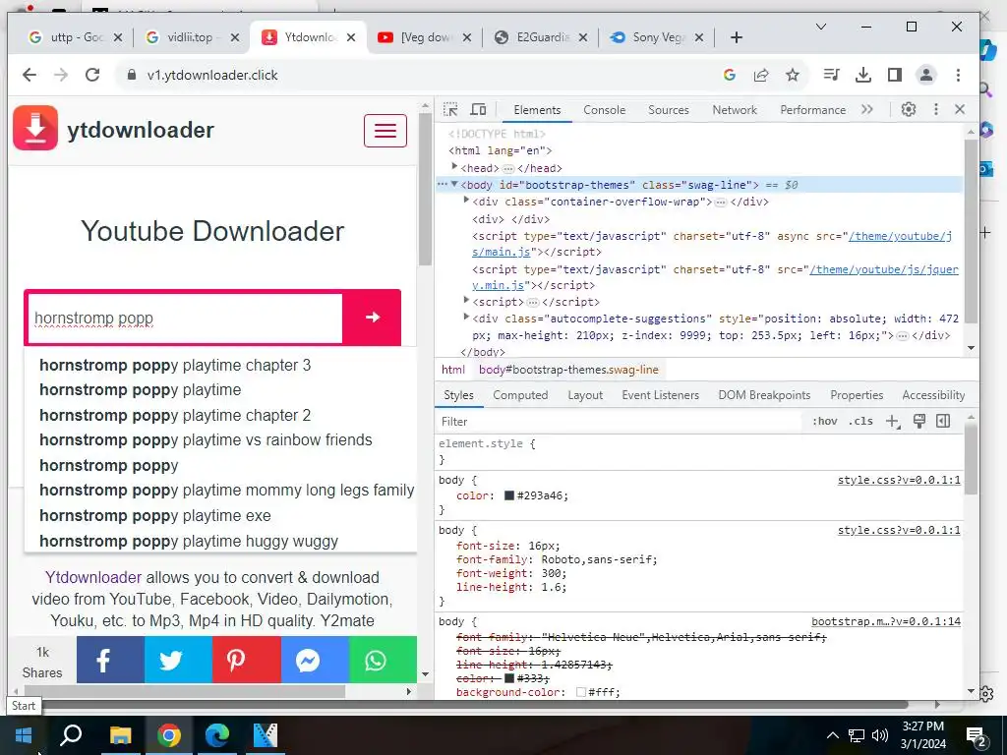The width and height of the screenshot is (1007, 755).
Task: Open the Network tab
Action: [x=735, y=110]
